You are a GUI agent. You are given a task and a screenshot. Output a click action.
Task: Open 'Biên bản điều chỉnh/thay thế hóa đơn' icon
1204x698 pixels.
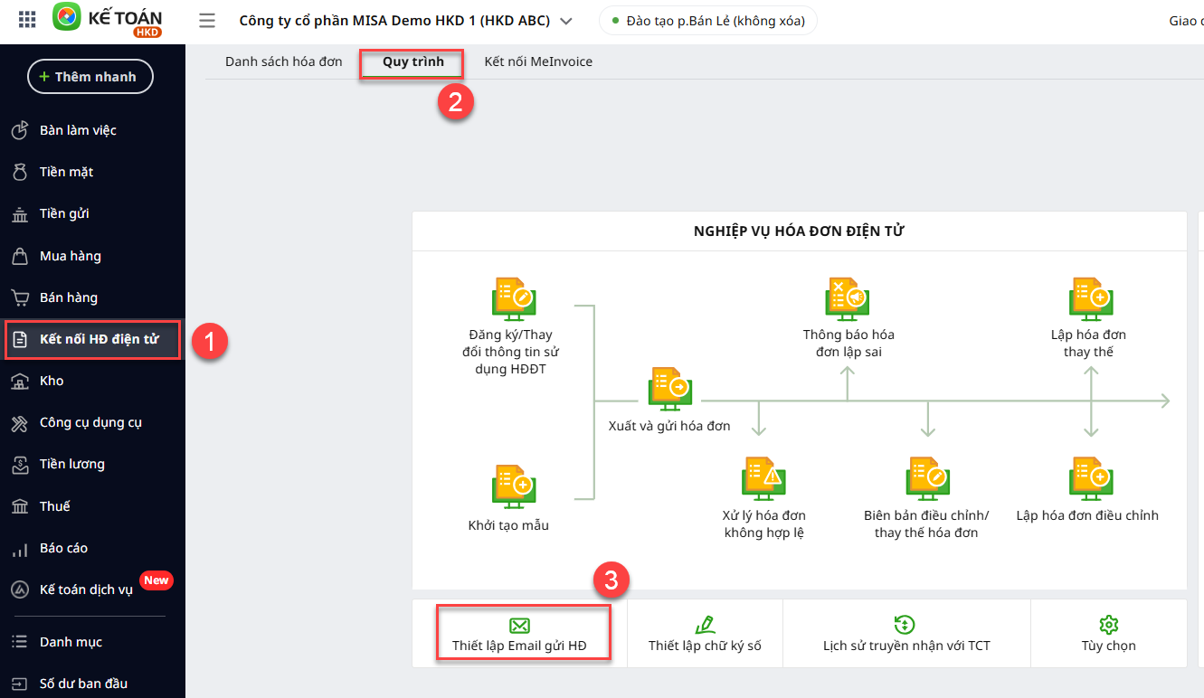(927, 479)
